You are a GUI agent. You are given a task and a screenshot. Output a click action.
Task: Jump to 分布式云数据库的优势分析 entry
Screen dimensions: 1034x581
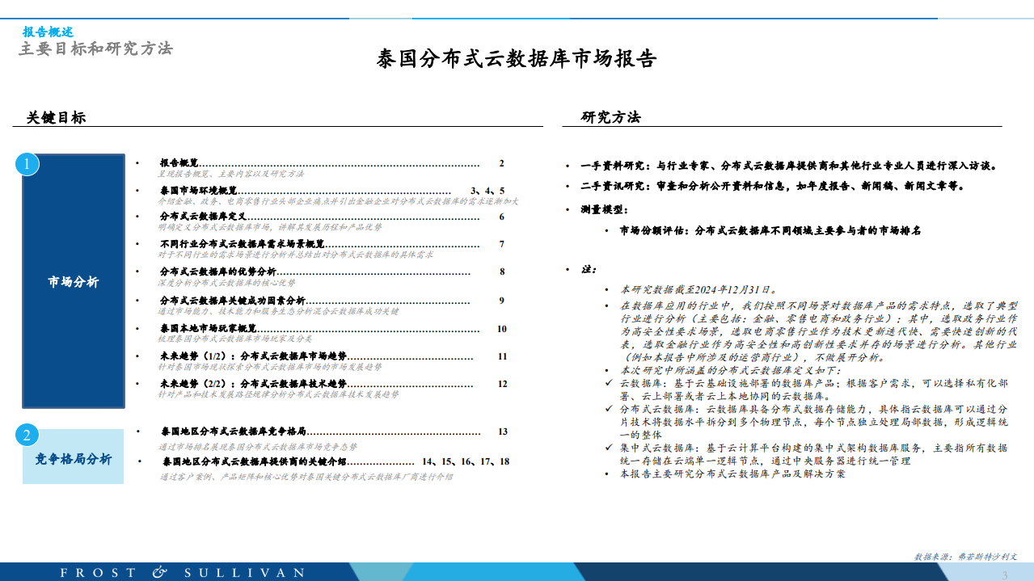(217, 272)
